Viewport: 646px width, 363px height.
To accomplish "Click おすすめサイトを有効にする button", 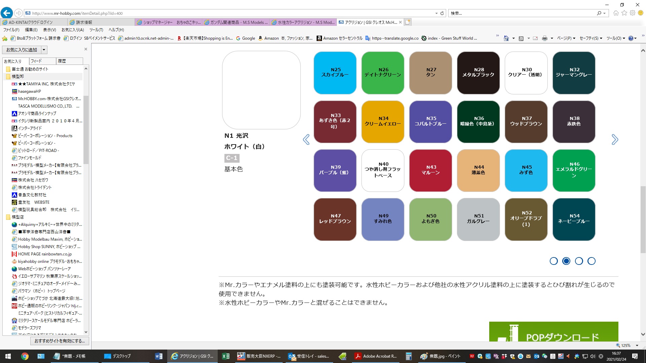I will [x=60, y=341].
